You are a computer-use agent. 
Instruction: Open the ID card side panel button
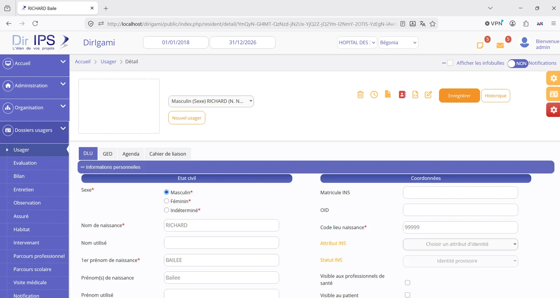pyautogui.click(x=553, y=94)
